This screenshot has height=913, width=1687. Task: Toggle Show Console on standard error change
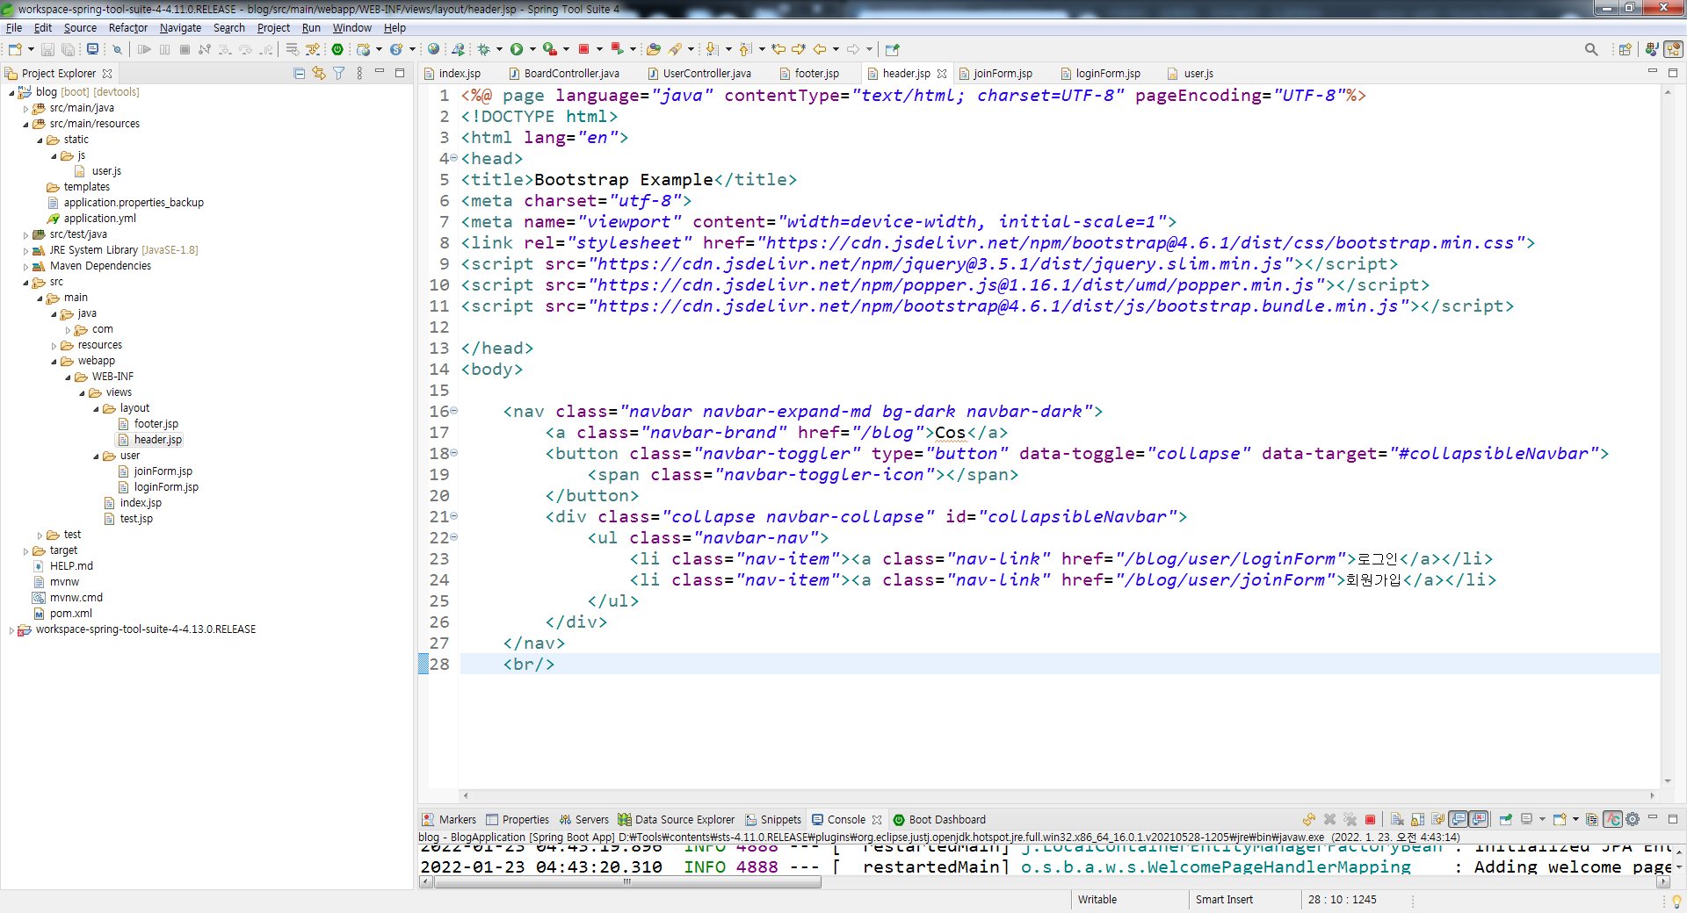click(1479, 819)
